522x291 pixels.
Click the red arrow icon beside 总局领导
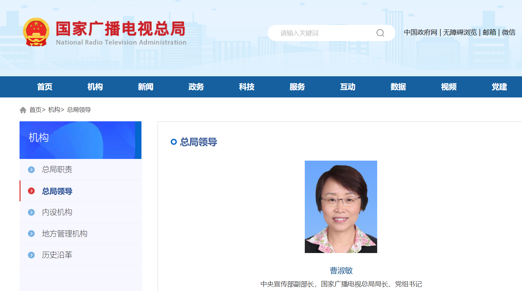click(x=31, y=191)
